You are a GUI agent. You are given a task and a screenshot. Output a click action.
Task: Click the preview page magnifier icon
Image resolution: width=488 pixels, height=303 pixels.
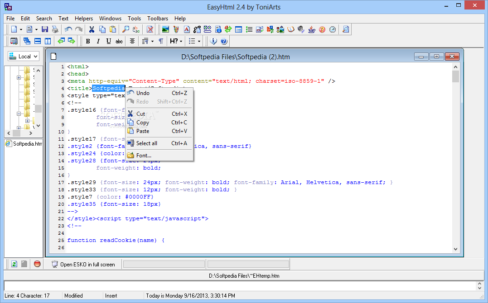(346, 29)
